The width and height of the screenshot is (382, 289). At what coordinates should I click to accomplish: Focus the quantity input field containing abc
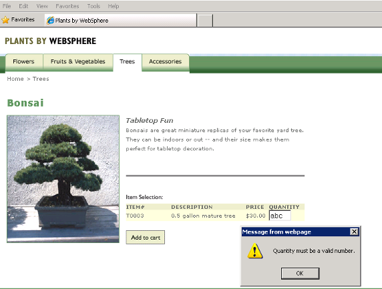click(280, 216)
